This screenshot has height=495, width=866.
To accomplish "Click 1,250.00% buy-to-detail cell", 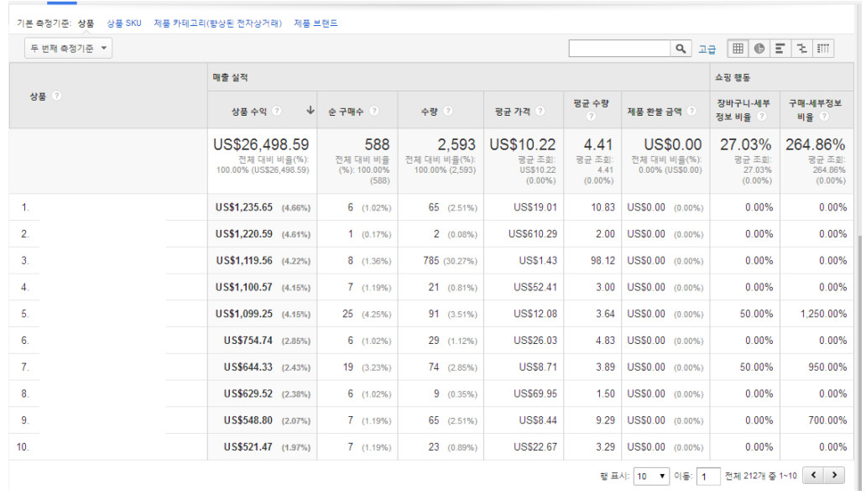I will tap(823, 313).
